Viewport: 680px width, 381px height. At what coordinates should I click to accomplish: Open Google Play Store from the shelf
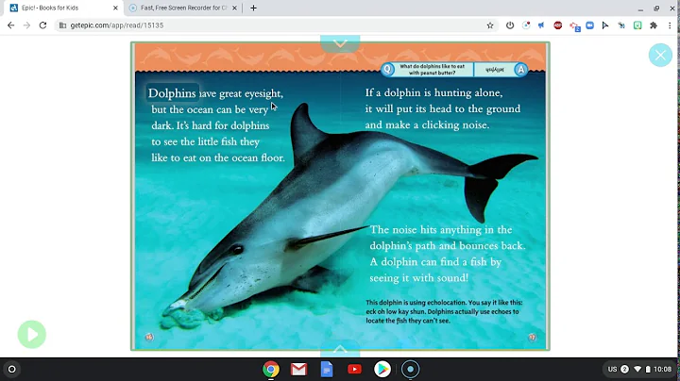(382, 369)
